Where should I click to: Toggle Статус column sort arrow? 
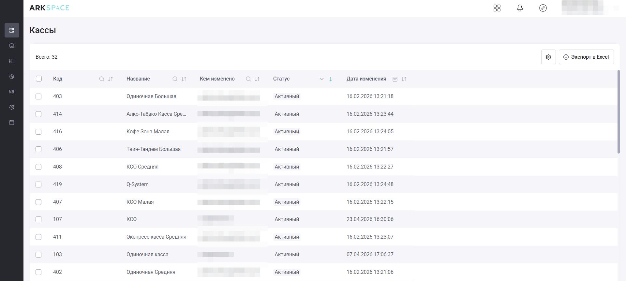click(x=331, y=79)
